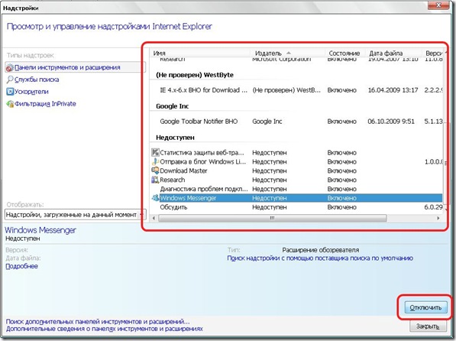
Task: Click the Отправка в блог Windows Live icon
Action: pyautogui.click(x=155, y=161)
